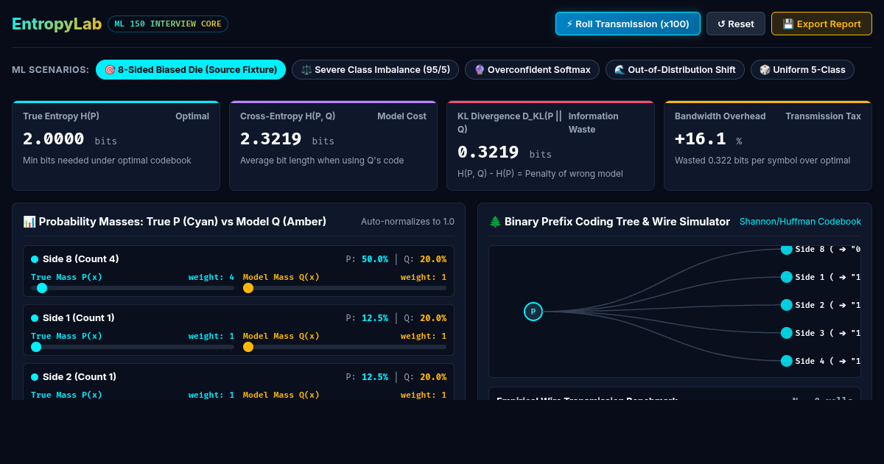The width and height of the screenshot is (884, 464).
Task: Click the Side 3 leaf node in tree
Action: pyautogui.click(x=787, y=333)
